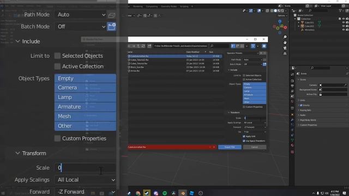The height and width of the screenshot is (196, 349).
Task: Open Apply Scalings dropdown in magnified panel
Action: coord(86,180)
